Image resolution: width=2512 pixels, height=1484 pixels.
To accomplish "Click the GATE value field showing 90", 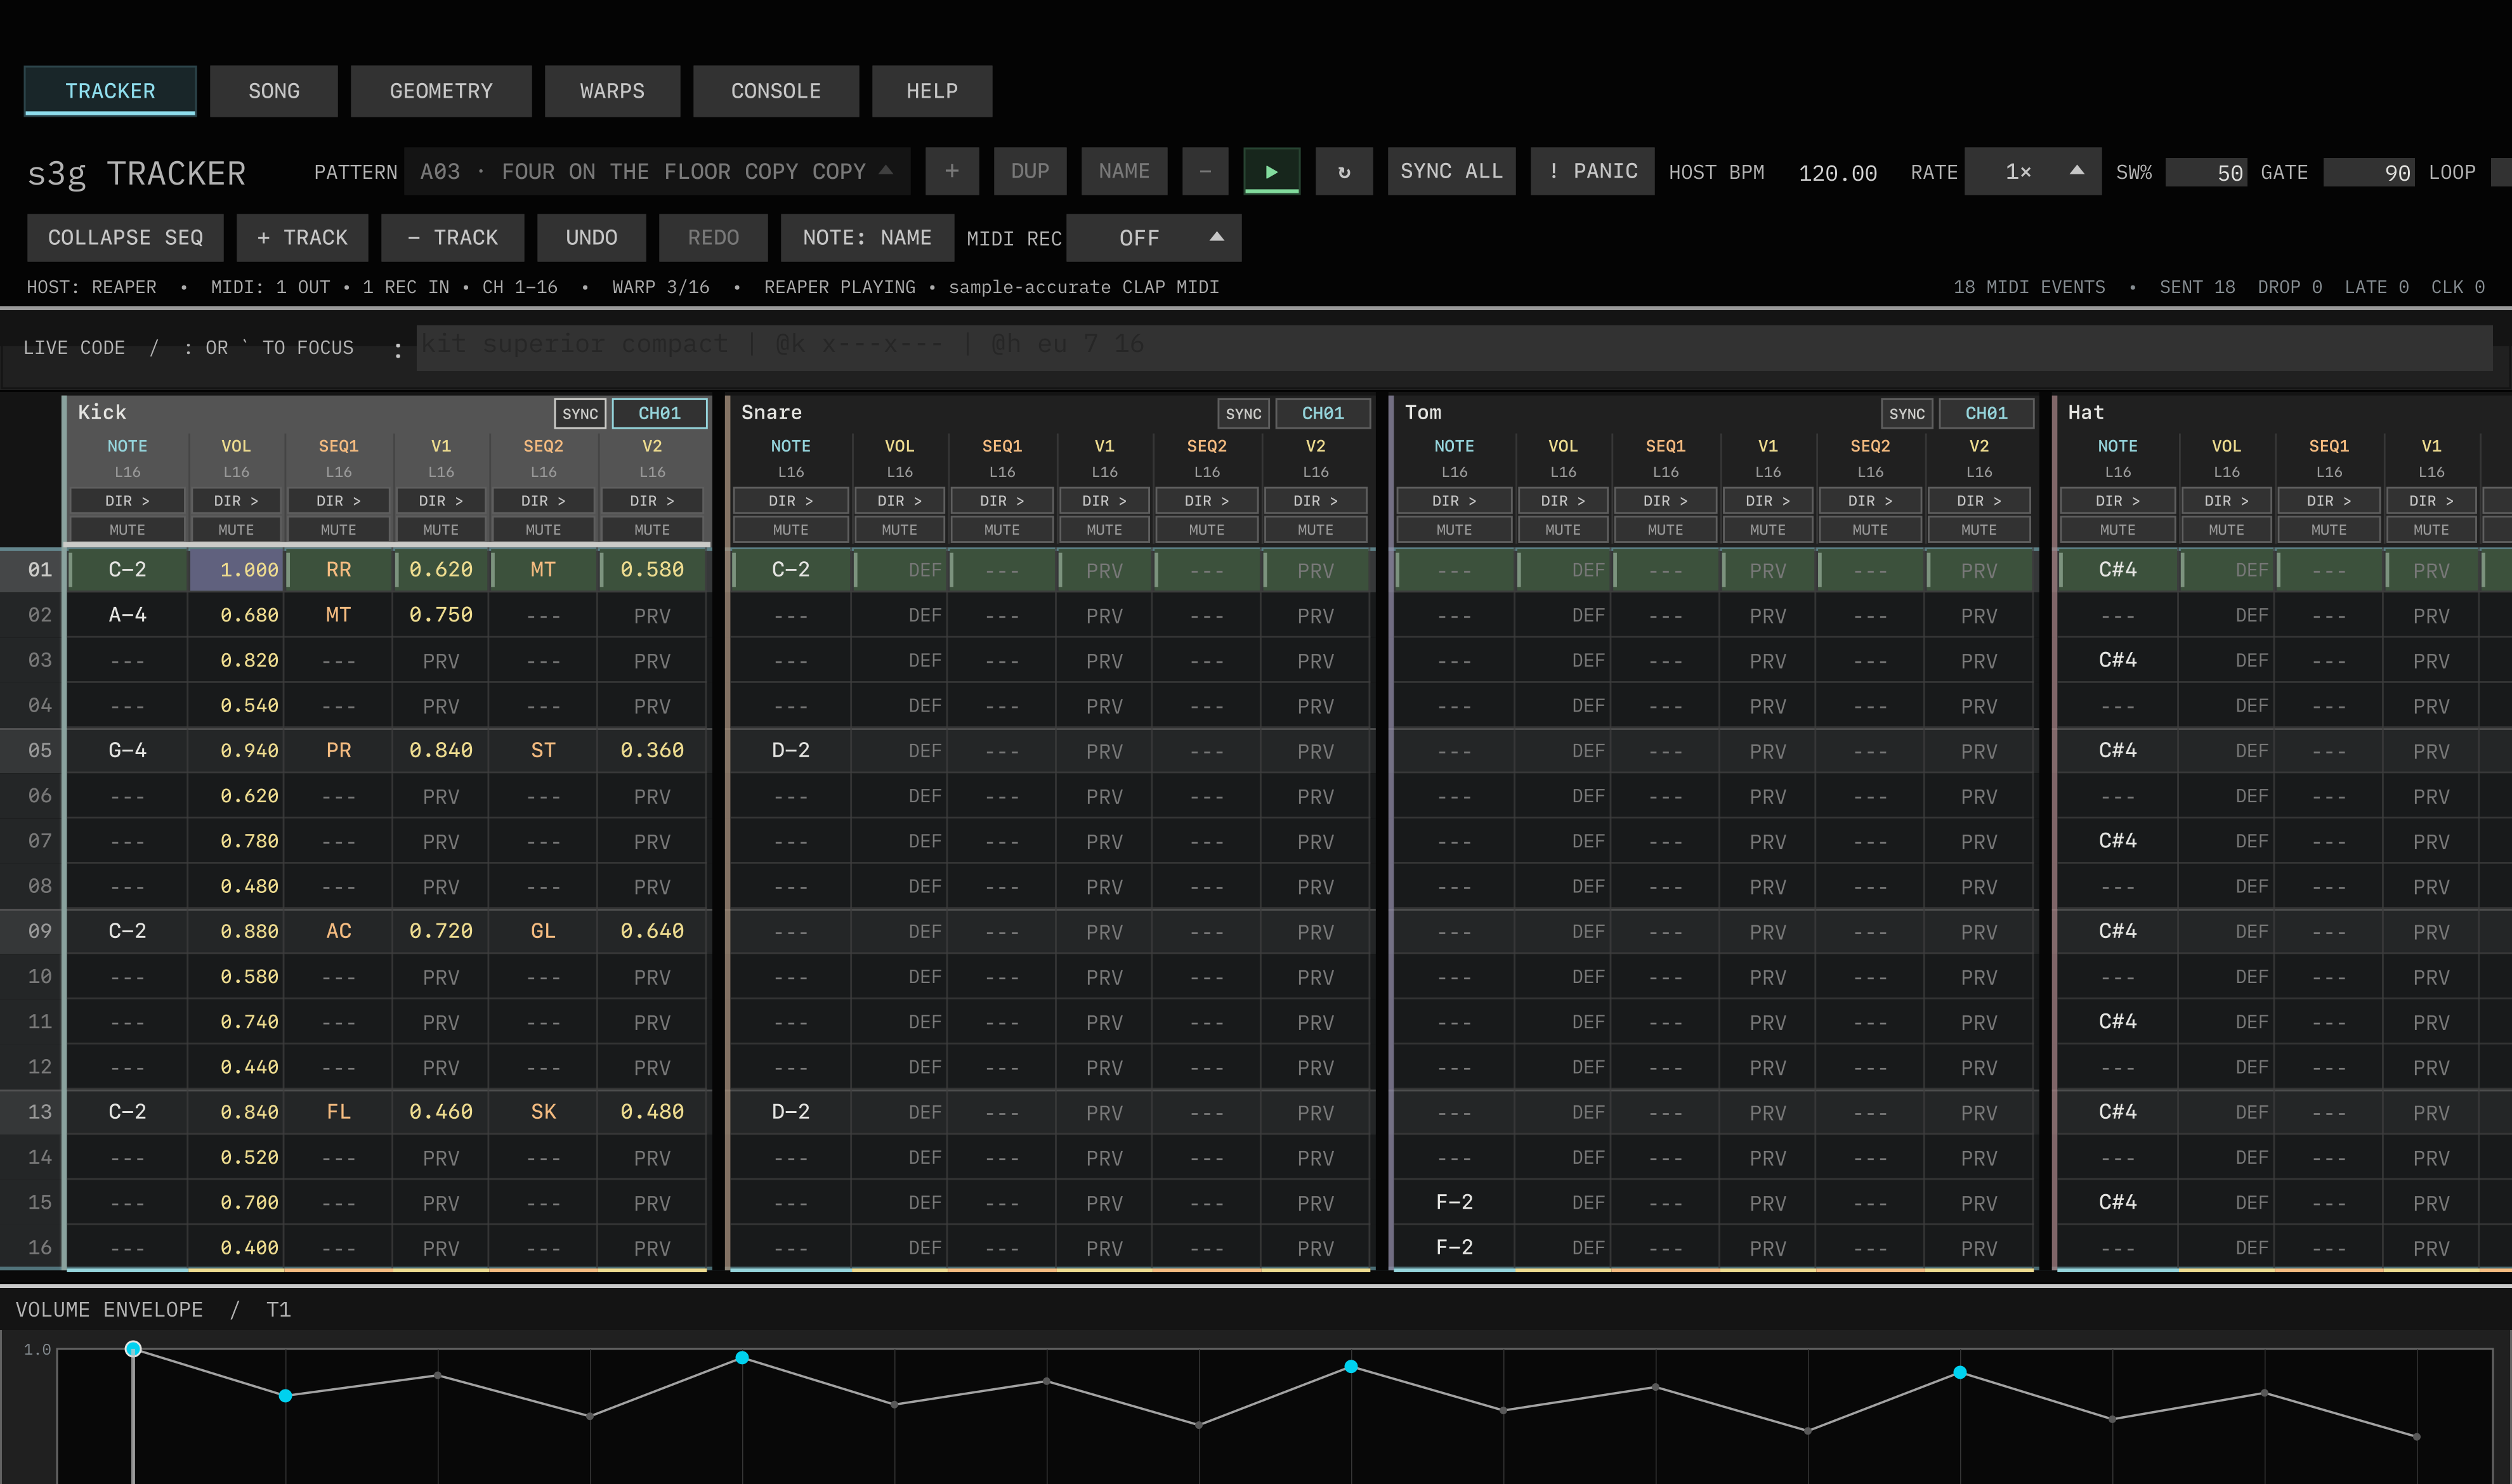I will 2369,172.
